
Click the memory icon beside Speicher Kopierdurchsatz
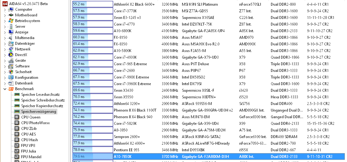pos(17,106)
